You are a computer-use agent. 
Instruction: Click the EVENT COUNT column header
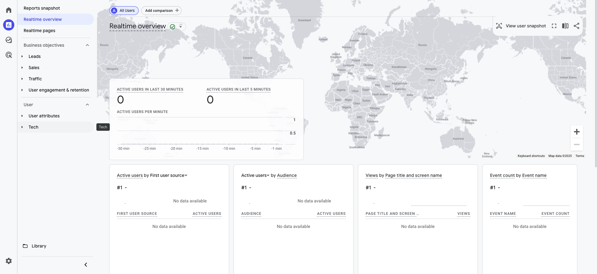coord(555,214)
